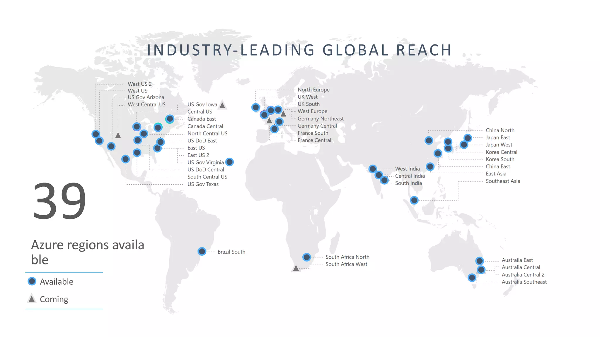
Task: Click the US DoD East label
Action: 202,141
